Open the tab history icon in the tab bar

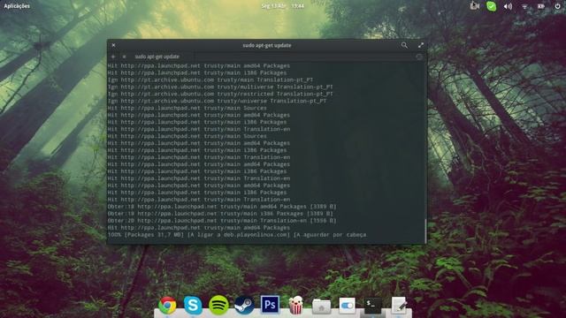coord(419,57)
